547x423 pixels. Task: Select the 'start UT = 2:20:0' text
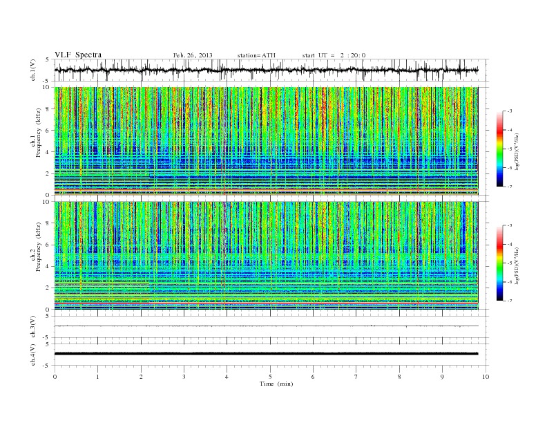pyautogui.click(x=334, y=55)
